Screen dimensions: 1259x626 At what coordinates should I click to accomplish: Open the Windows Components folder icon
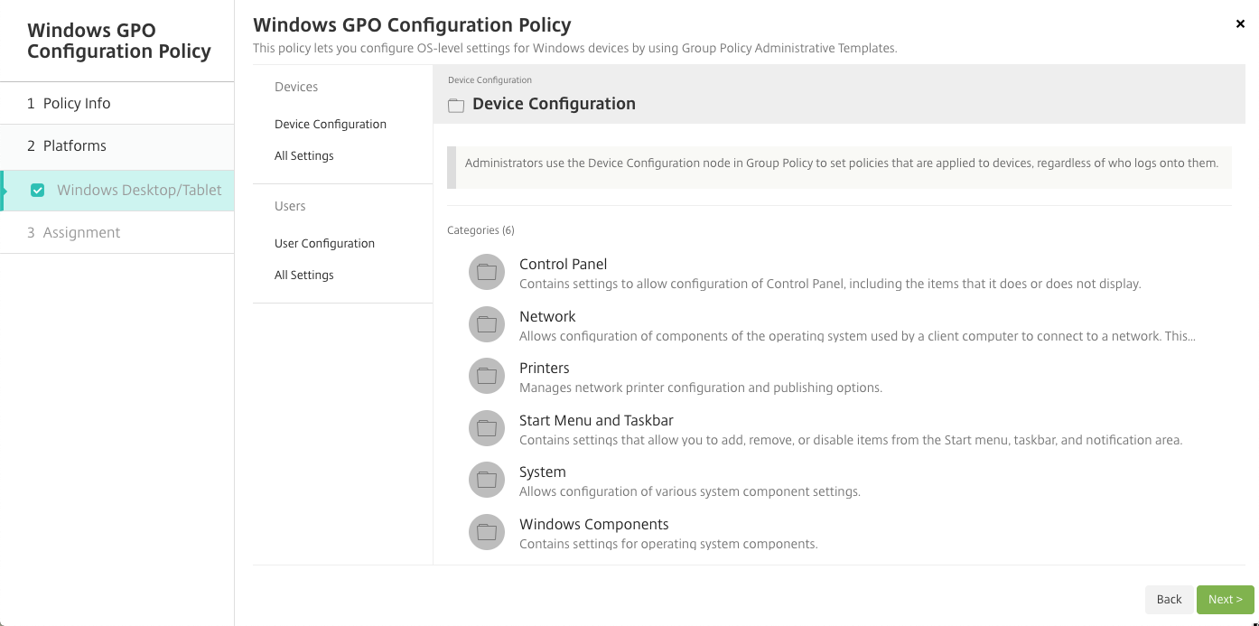pos(487,532)
